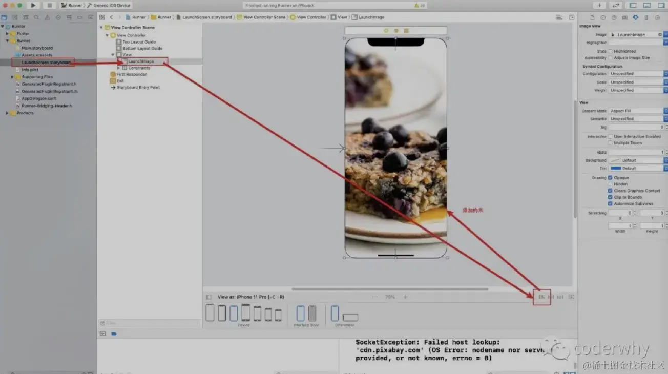Click the Embed In icon
The width and height of the screenshot is (668, 374).
tap(571, 297)
